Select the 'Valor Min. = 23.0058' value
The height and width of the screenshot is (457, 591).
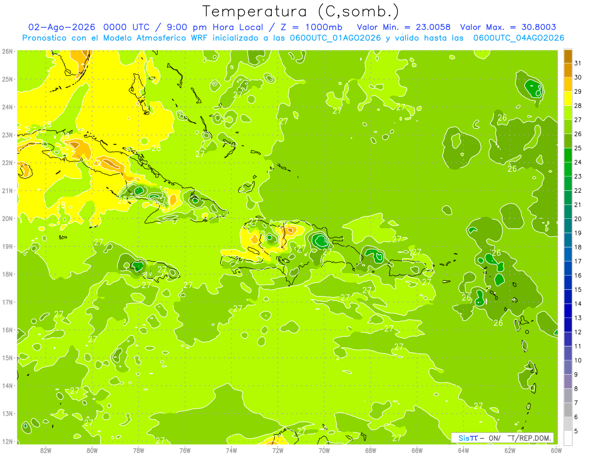403,27
